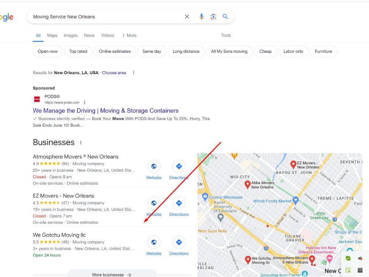The width and height of the screenshot is (369, 277).
Task: Toggle the All My Sons moving chip
Action: [x=229, y=51]
